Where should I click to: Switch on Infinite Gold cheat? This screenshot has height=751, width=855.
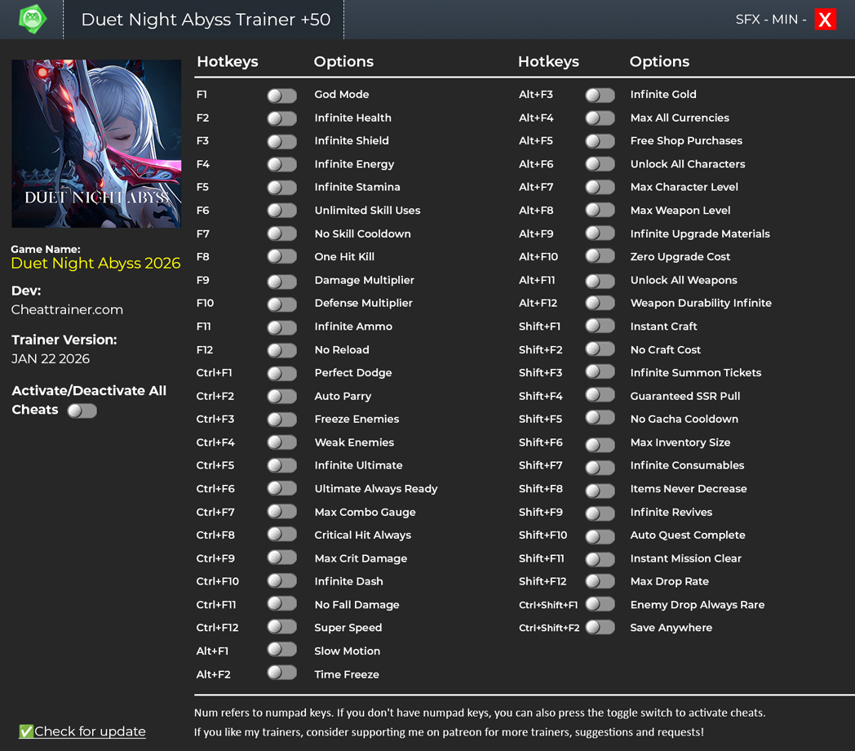tap(600, 96)
